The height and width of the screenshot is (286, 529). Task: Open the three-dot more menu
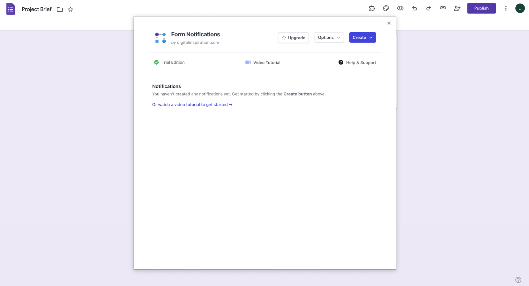506,9
